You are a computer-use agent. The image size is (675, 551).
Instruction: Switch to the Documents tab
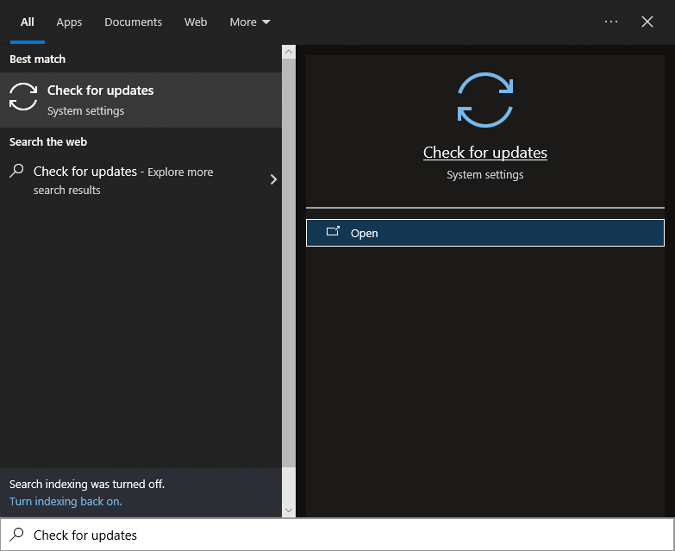pos(133,22)
